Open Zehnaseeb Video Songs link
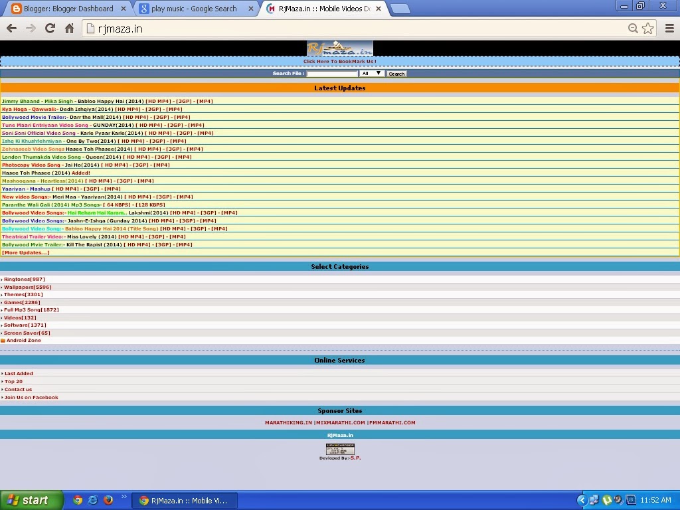Screen dimensions: 680x510 [x=33, y=149]
